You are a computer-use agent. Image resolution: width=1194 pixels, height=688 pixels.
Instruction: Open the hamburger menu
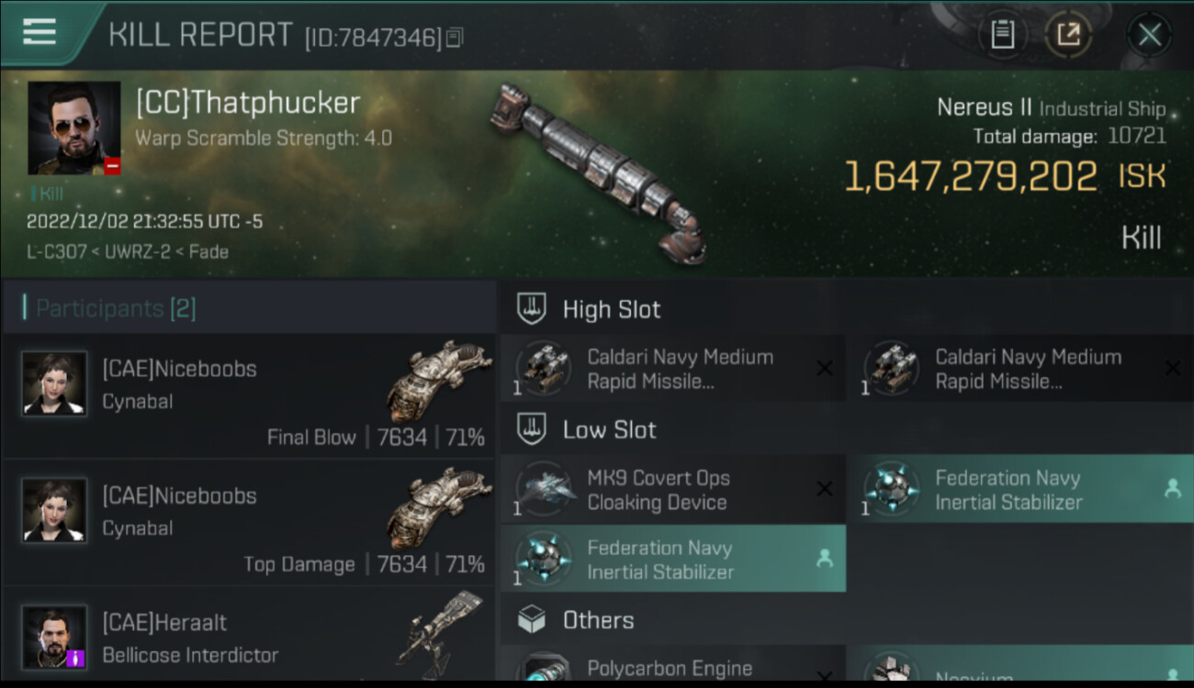coord(39,33)
